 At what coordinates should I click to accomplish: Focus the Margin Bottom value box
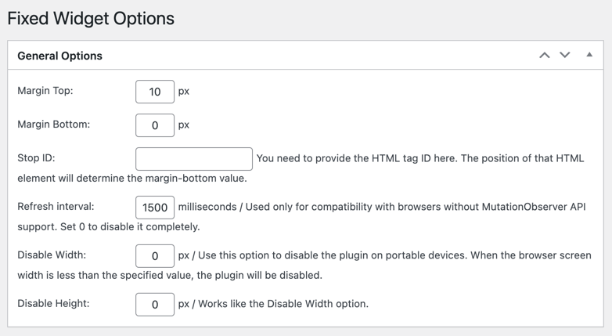pyautogui.click(x=155, y=125)
